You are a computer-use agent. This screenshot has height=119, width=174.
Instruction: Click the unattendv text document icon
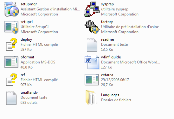point(11,98)
